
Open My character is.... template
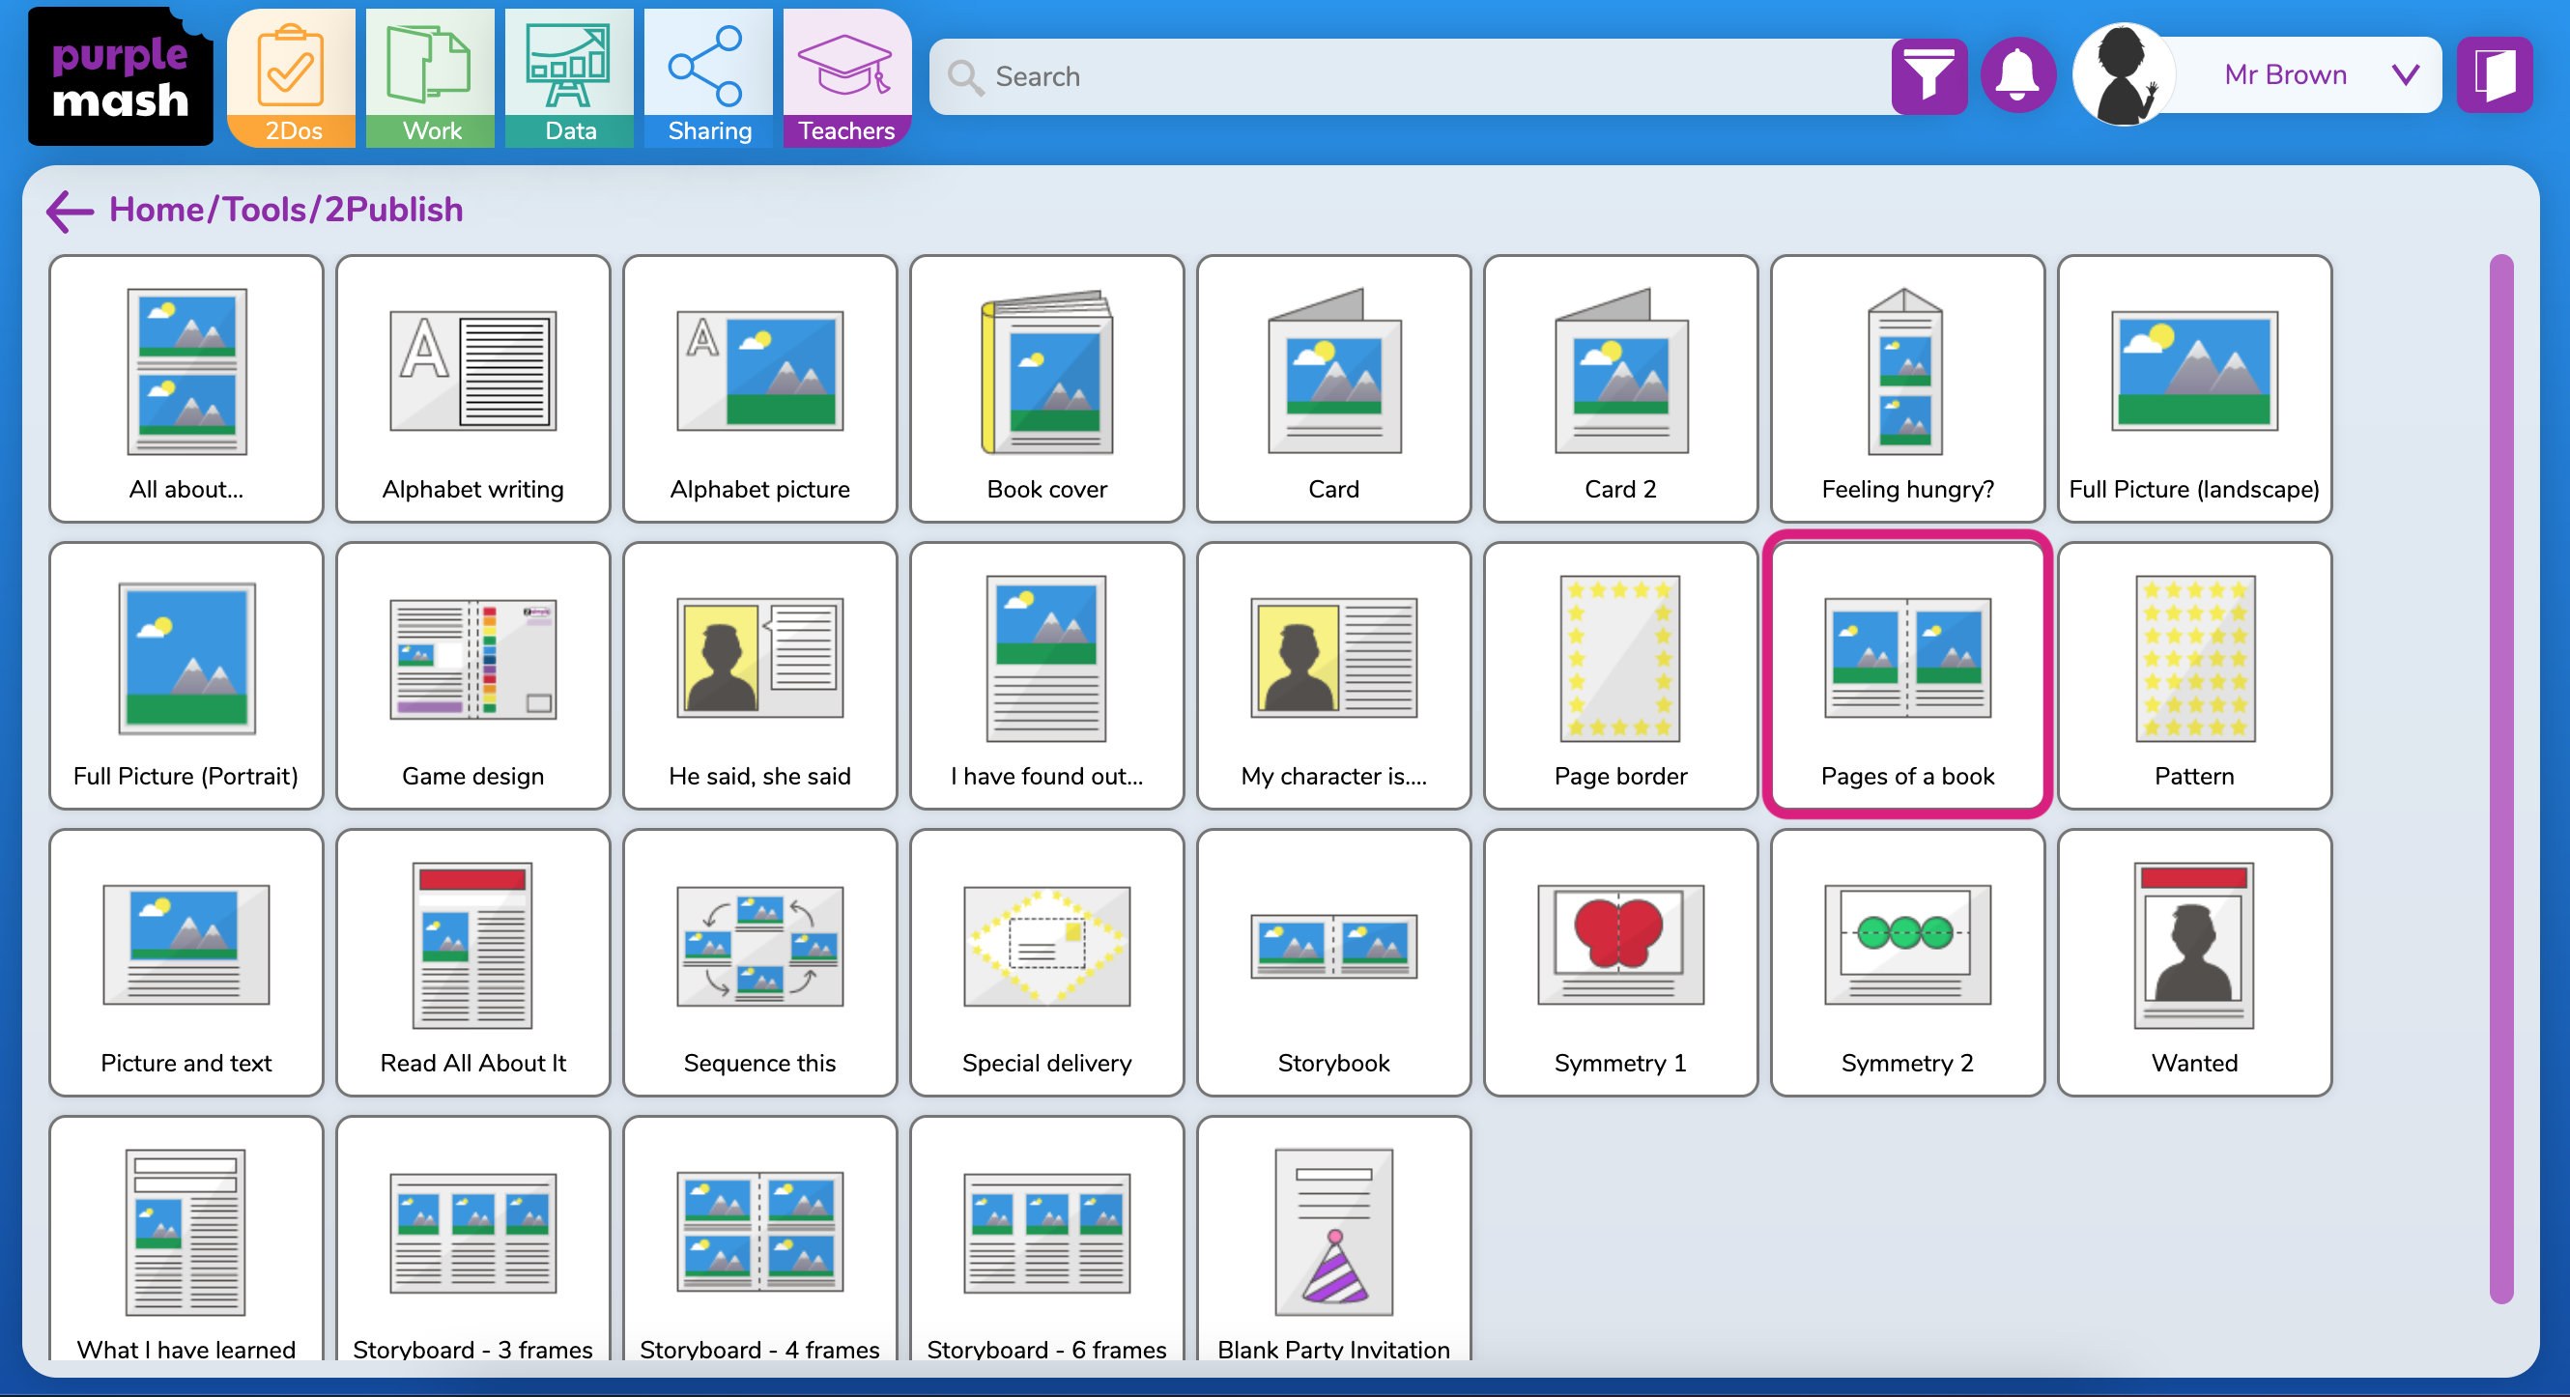[1334, 675]
